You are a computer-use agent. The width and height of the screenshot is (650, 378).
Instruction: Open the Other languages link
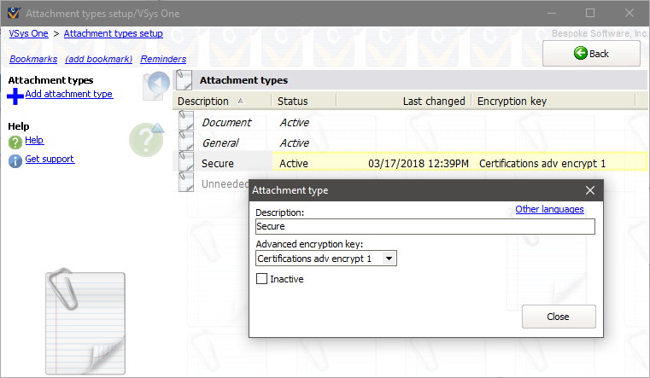(x=549, y=210)
